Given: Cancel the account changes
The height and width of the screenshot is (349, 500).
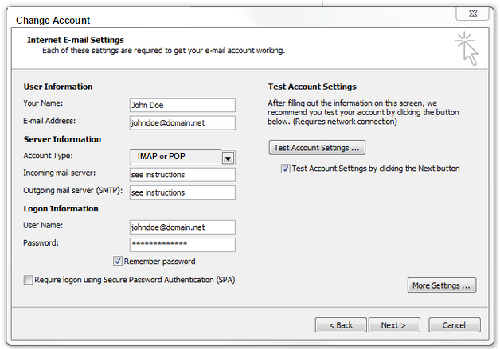Looking at the screenshot, I should pos(455,325).
